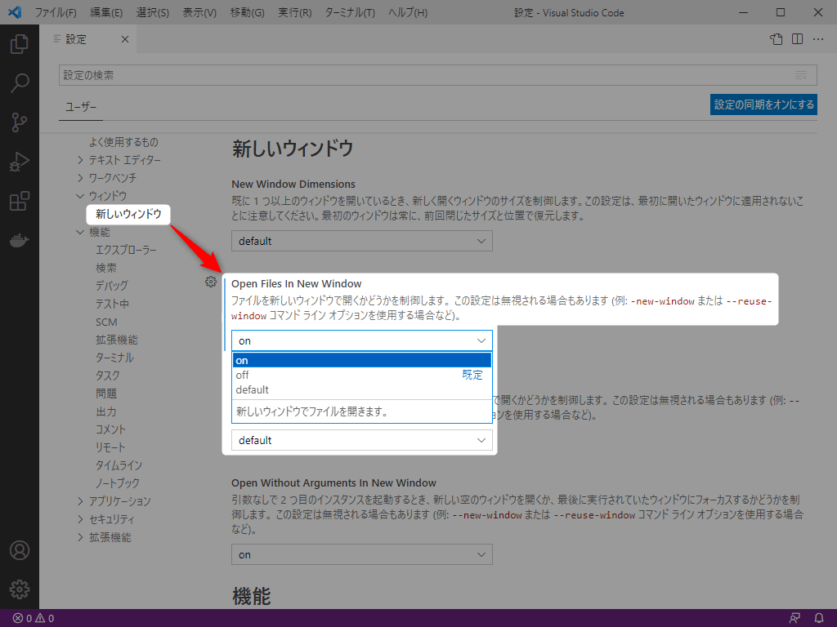Select 拡張機能 under 機能 in settings tree

click(116, 340)
